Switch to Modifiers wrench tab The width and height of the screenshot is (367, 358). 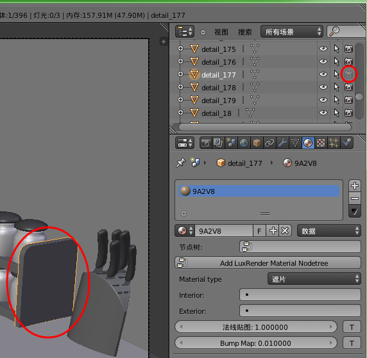tap(282, 143)
